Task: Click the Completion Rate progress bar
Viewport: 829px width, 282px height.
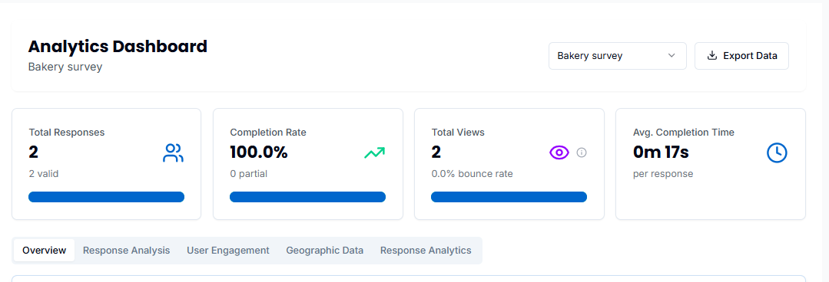Action: [x=307, y=197]
